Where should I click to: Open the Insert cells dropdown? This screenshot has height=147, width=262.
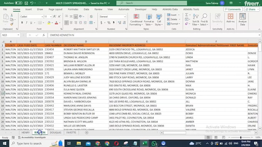click(x=179, y=15)
